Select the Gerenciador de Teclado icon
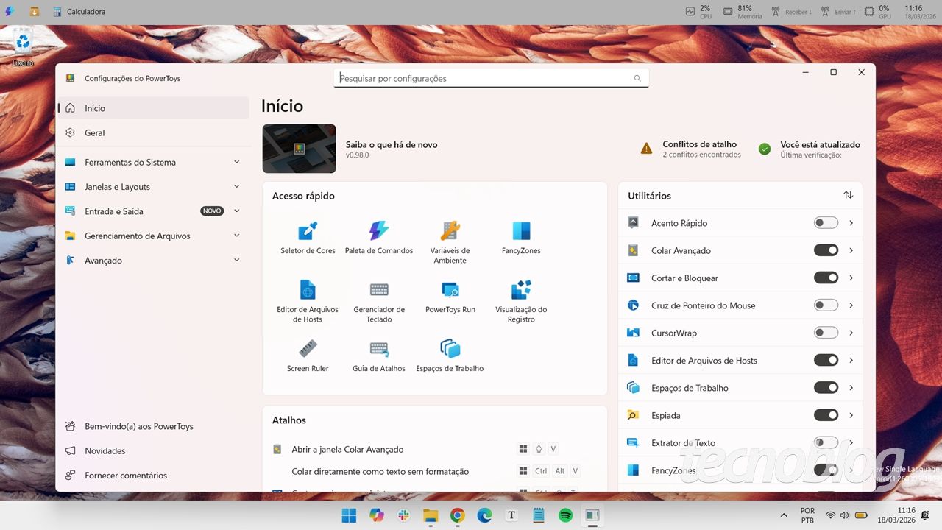Screen dimensions: 942x530 point(378,297)
